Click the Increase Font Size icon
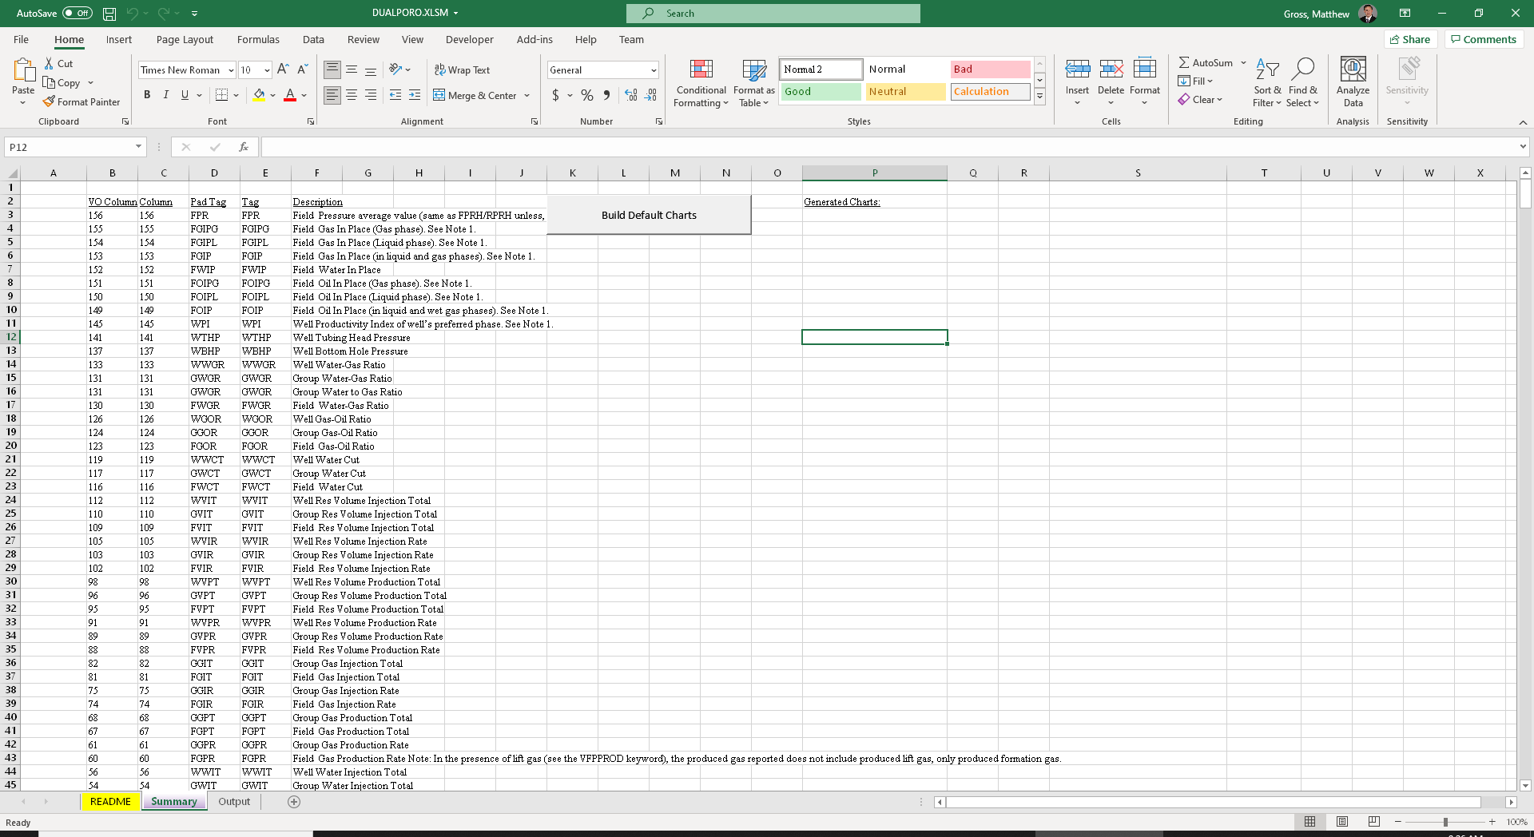The height and width of the screenshot is (837, 1534). pos(283,70)
